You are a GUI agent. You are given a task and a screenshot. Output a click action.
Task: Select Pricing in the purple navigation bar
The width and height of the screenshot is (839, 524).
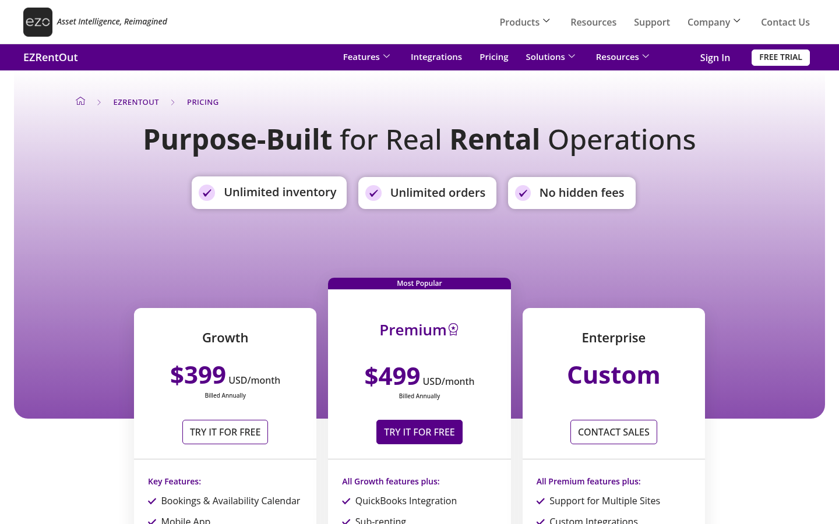[x=494, y=57]
